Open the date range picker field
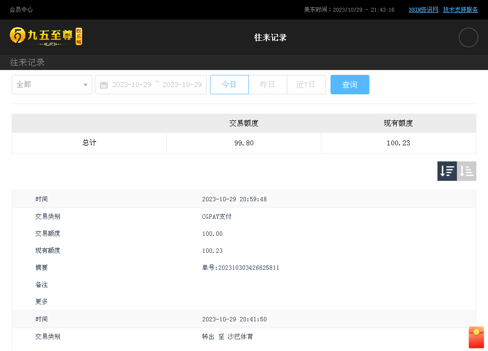The image size is (488, 351). point(156,85)
